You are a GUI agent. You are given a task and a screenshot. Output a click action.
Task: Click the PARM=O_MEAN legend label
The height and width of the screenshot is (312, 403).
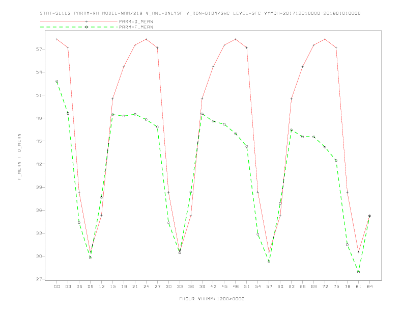pos(136,21)
